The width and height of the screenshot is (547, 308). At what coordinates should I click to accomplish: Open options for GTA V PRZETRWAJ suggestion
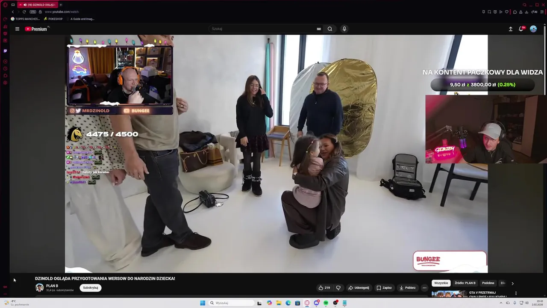pos(516,293)
